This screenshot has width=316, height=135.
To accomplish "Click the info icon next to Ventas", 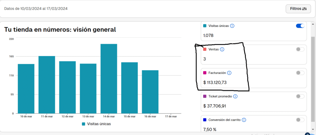I will coord(222,49).
